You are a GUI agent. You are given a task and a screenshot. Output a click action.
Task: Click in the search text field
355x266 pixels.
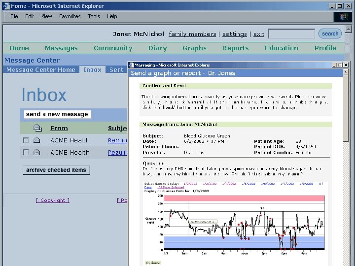(x=291, y=33)
